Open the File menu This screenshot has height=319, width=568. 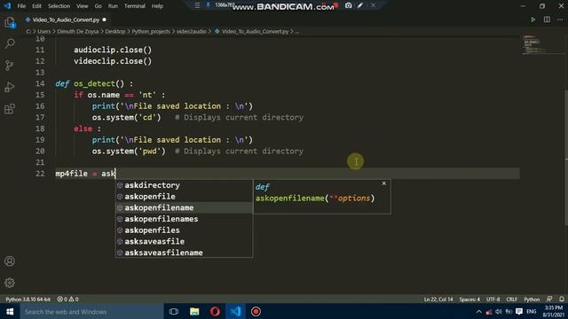coord(21,6)
